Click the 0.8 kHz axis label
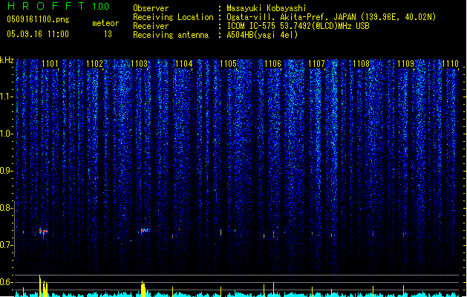Screen dimensions: 467x297 pyautogui.click(x=7, y=208)
